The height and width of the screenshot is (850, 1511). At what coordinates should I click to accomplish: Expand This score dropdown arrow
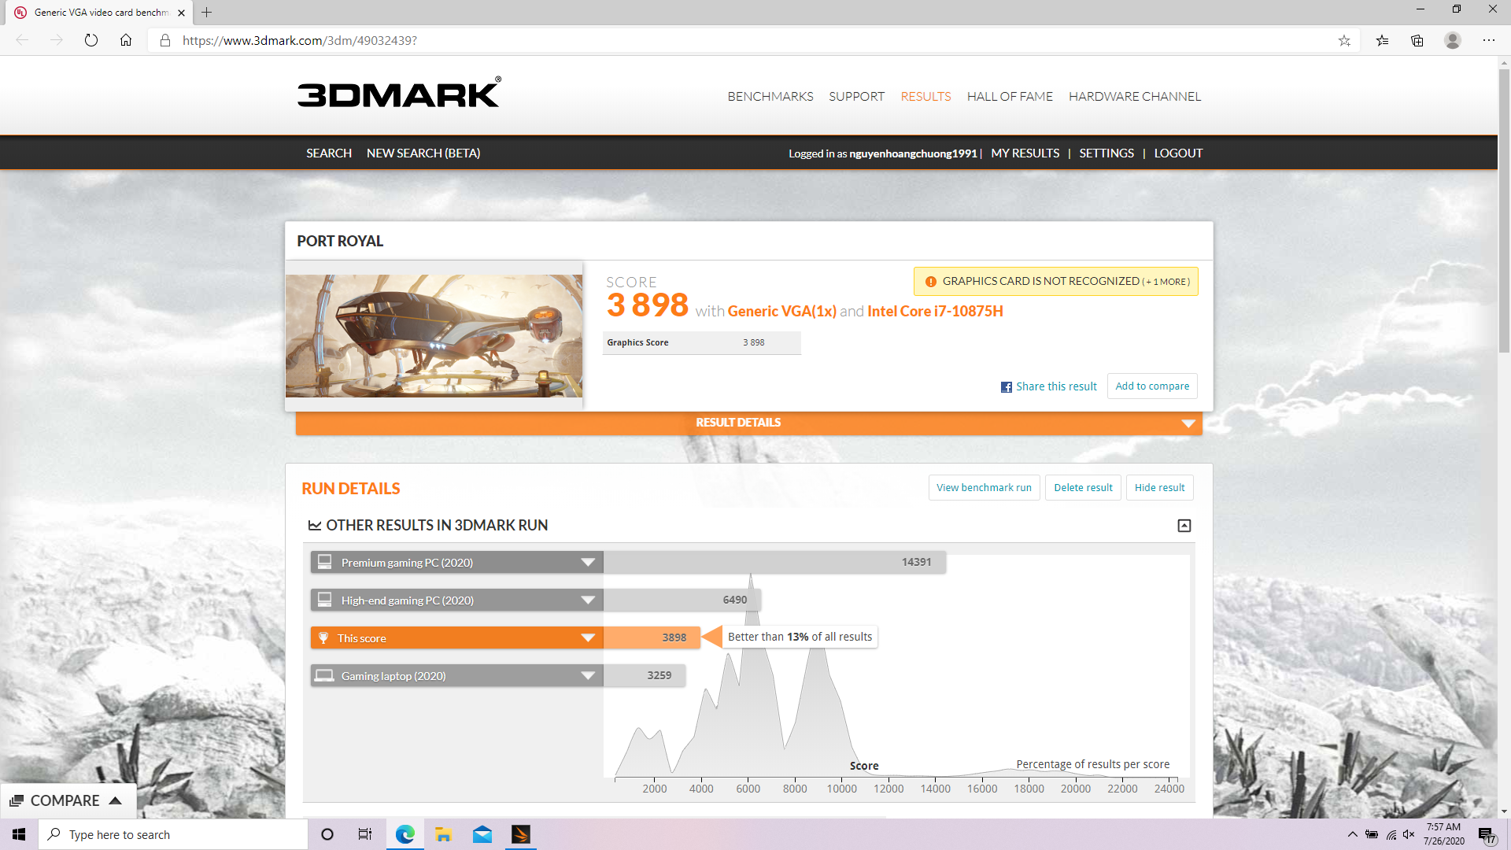[588, 637]
